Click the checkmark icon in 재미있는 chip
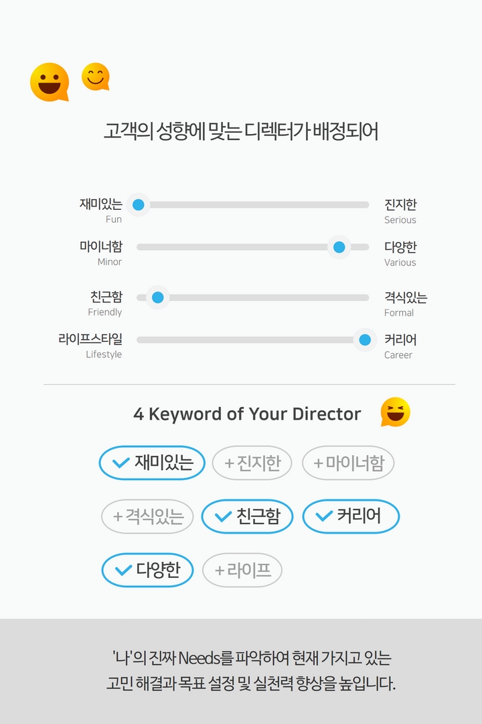Image resolution: width=482 pixels, height=724 pixels. [121, 463]
